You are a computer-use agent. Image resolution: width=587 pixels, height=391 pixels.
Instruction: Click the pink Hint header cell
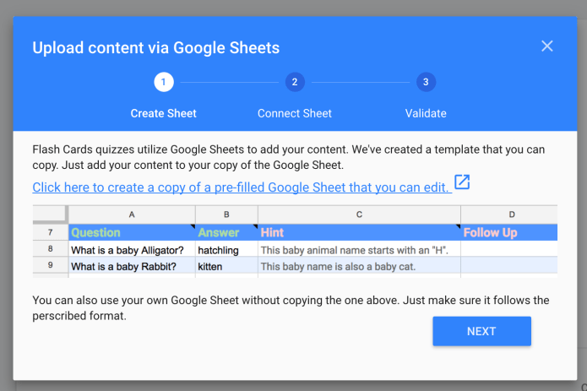[x=359, y=232]
